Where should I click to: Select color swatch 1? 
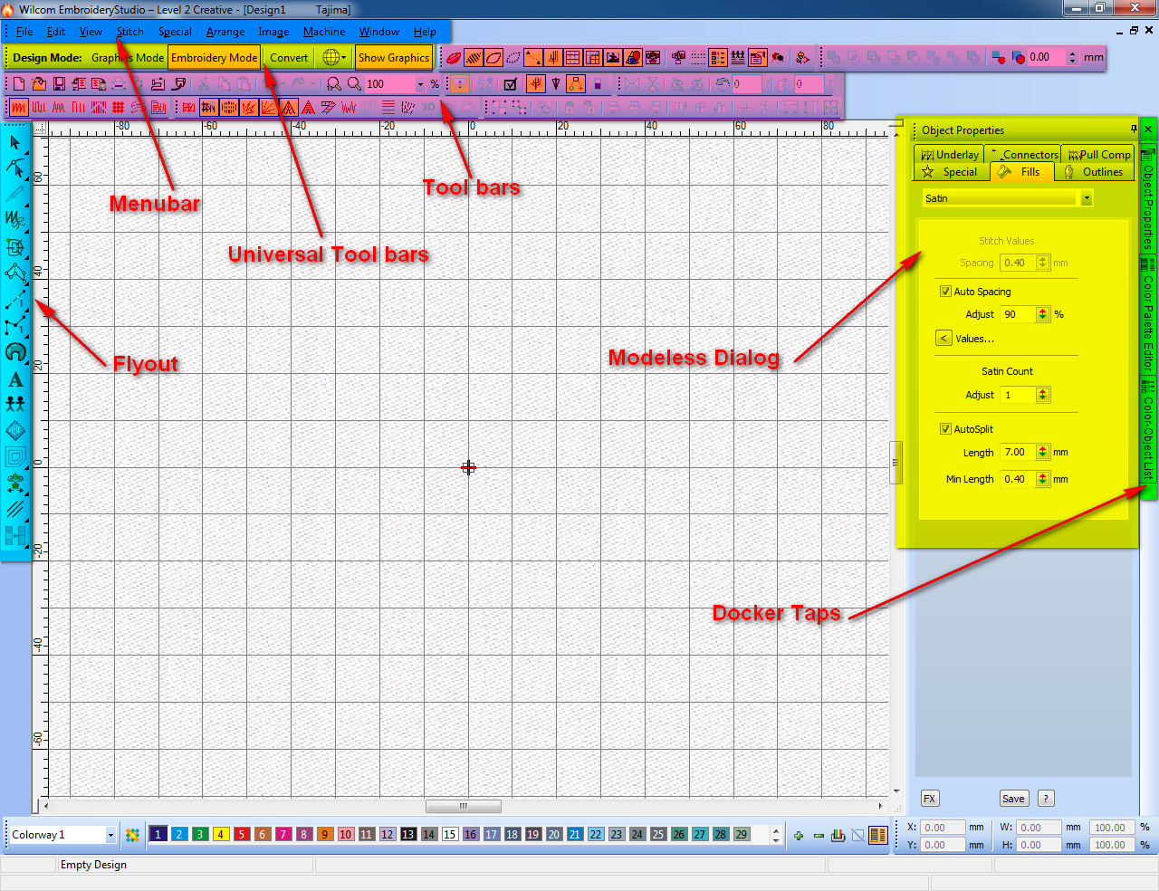point(158,835)
